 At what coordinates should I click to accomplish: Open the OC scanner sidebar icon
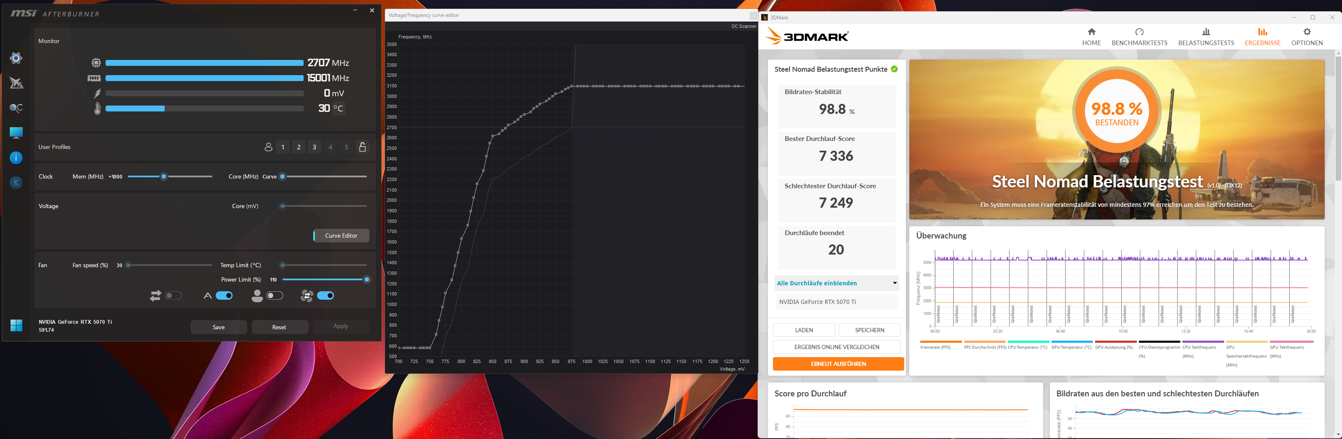16,108
